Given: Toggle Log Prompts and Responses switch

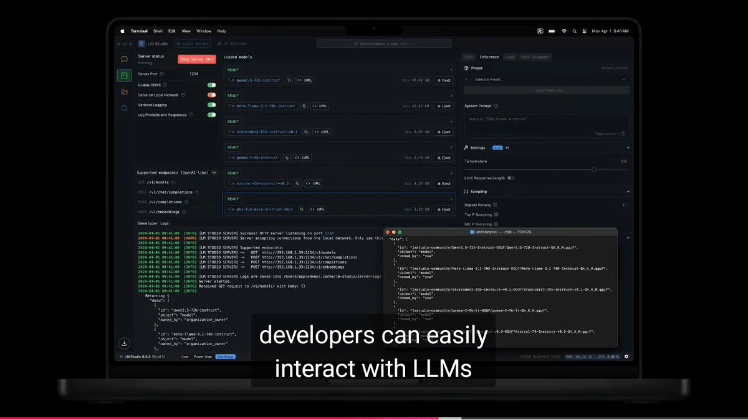Looking at the screenshot, I should pyautogui.click(x=212, y=115).
